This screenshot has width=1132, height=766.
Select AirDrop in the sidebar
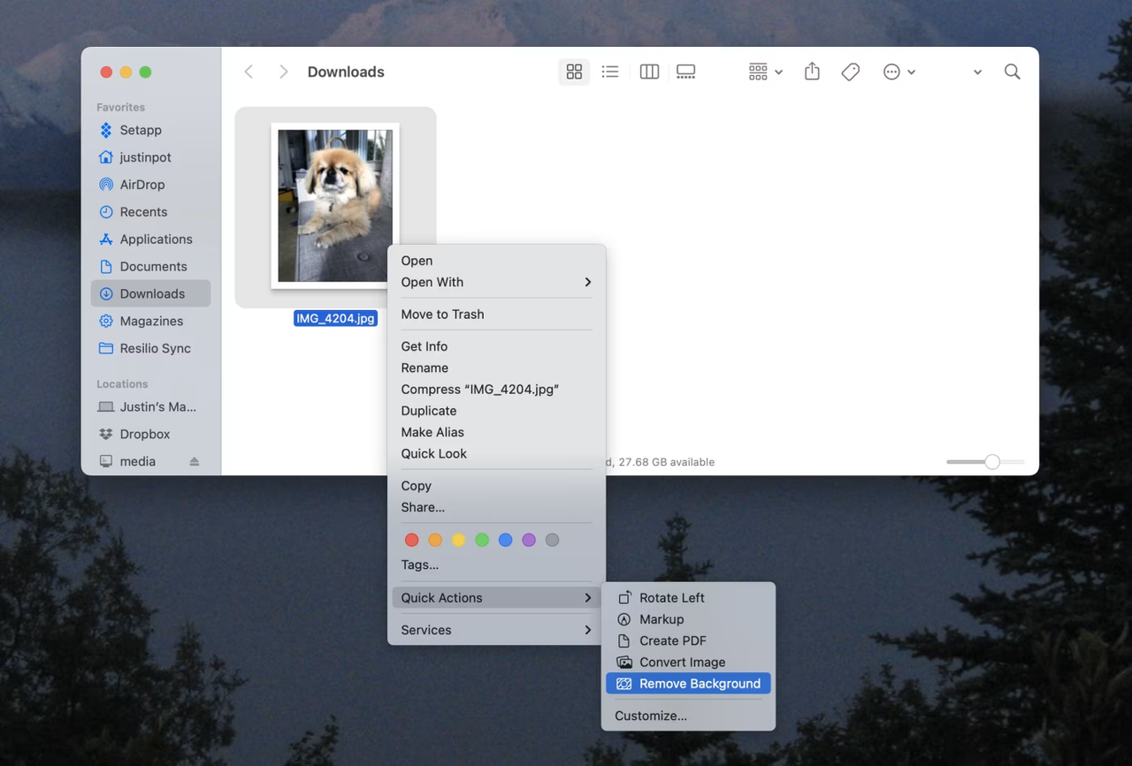(x=141, y=184)
